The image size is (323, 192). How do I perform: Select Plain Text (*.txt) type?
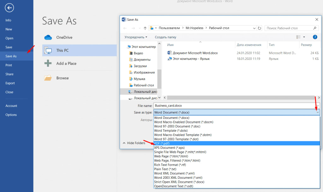click(237, 169)
